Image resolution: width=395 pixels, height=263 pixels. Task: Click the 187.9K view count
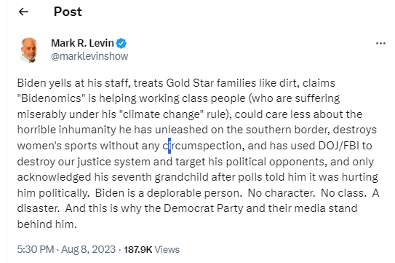pos(137,250)
